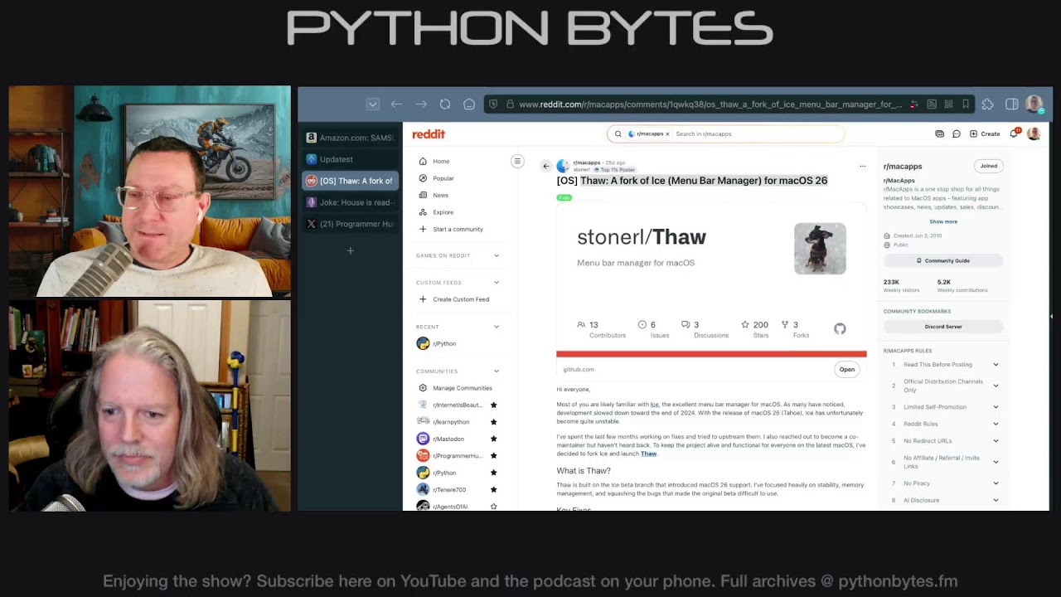Collapse the Games on Reddit section

pos(497,255)
